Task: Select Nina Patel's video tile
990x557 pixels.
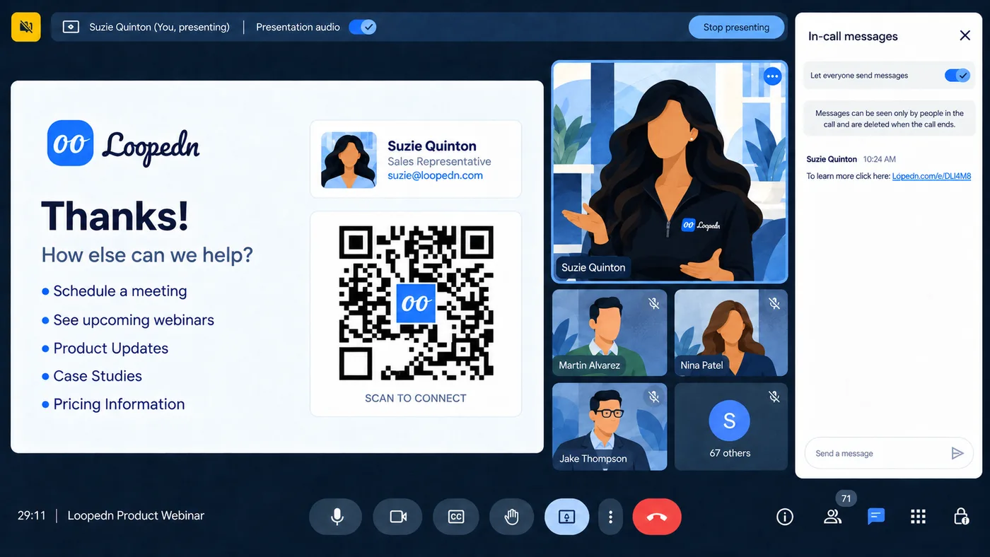Action: (730, 332)
